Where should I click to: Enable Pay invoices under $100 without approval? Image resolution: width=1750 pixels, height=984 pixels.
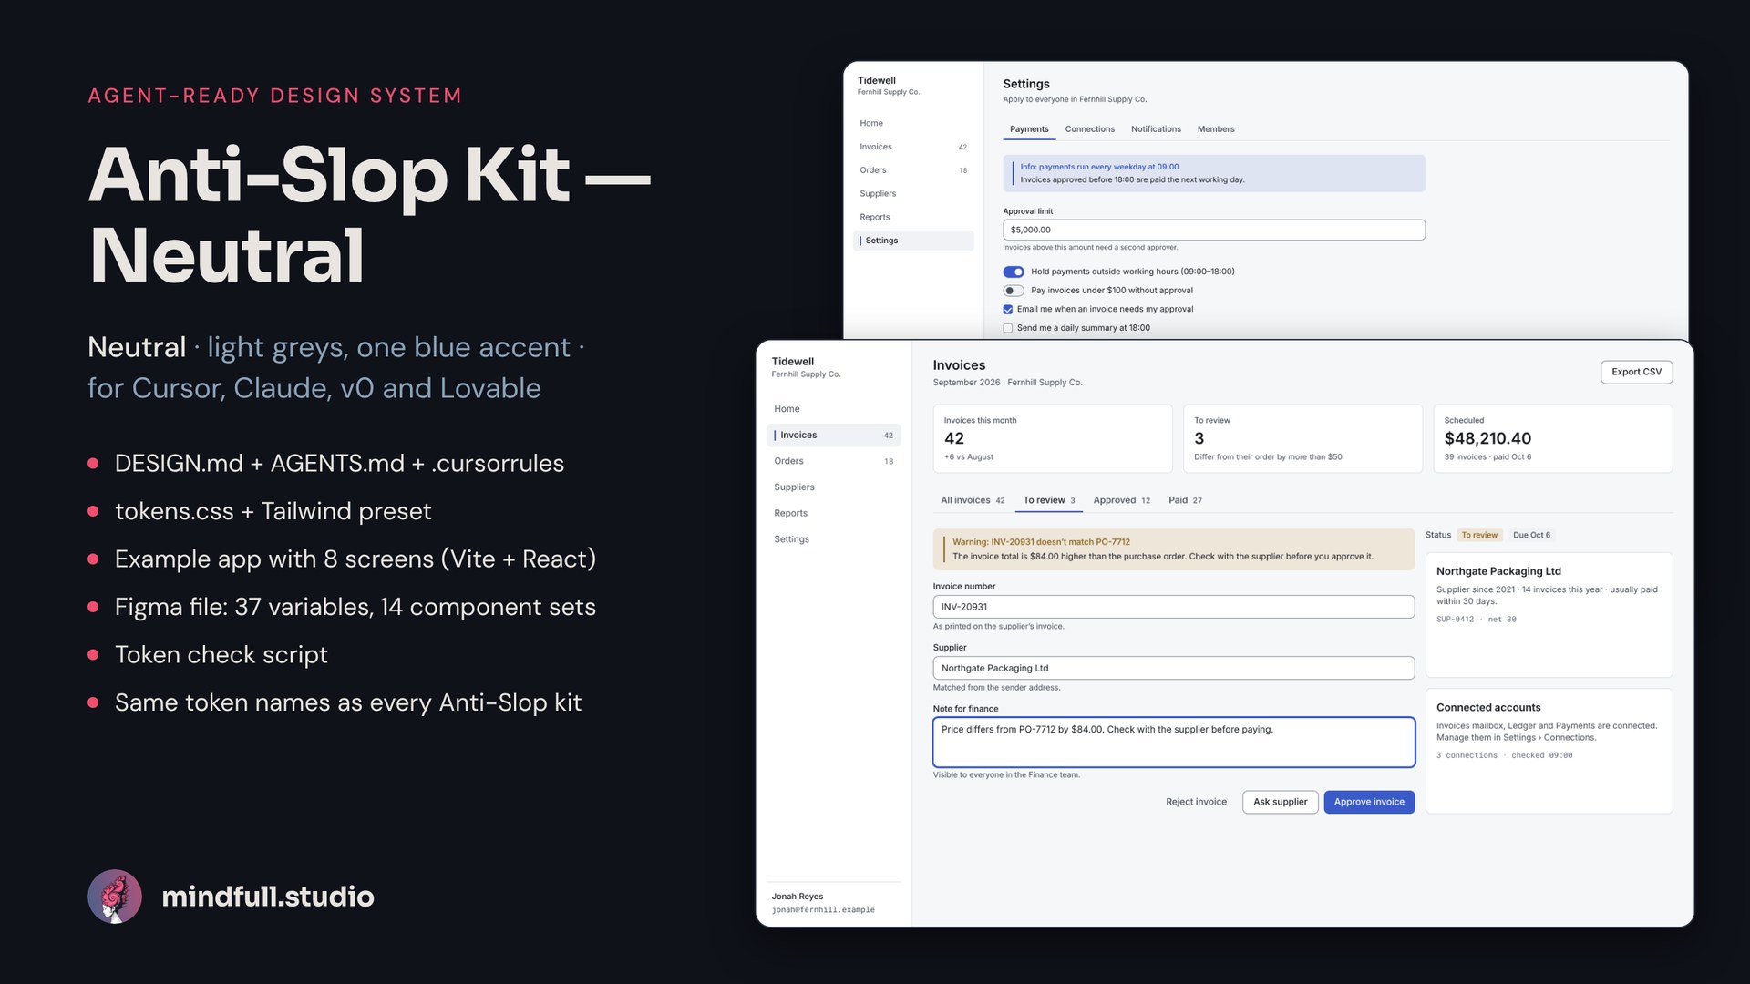[x=1014, y=291]
